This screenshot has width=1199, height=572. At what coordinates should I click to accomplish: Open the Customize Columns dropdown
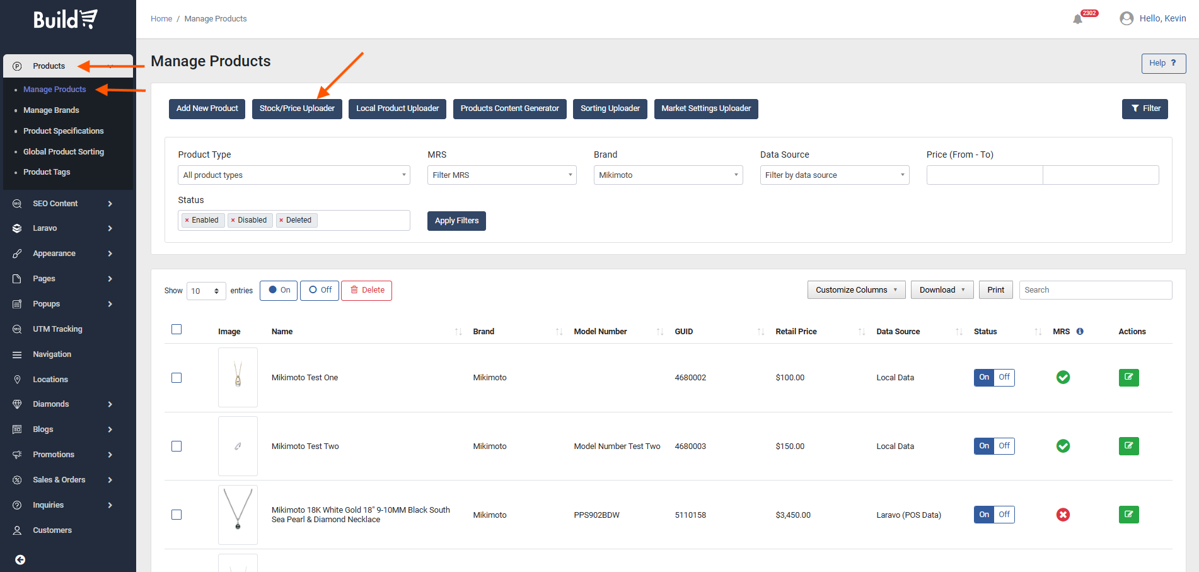856,290
